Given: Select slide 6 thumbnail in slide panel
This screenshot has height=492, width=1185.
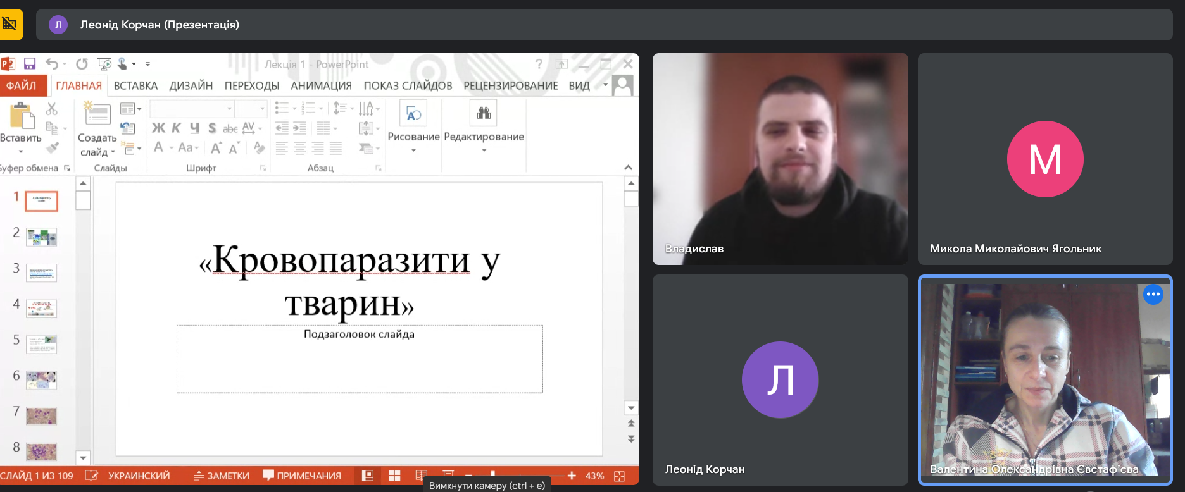Looking at the screenshot, I should click(x=42, y=380).
